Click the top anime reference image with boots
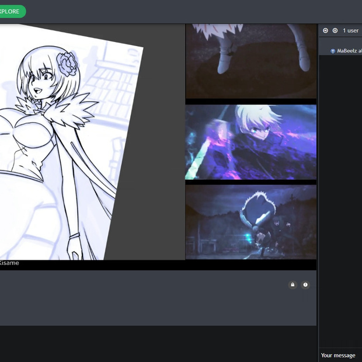The width and height of the screenshot is (362, 362). pos(250,61)
